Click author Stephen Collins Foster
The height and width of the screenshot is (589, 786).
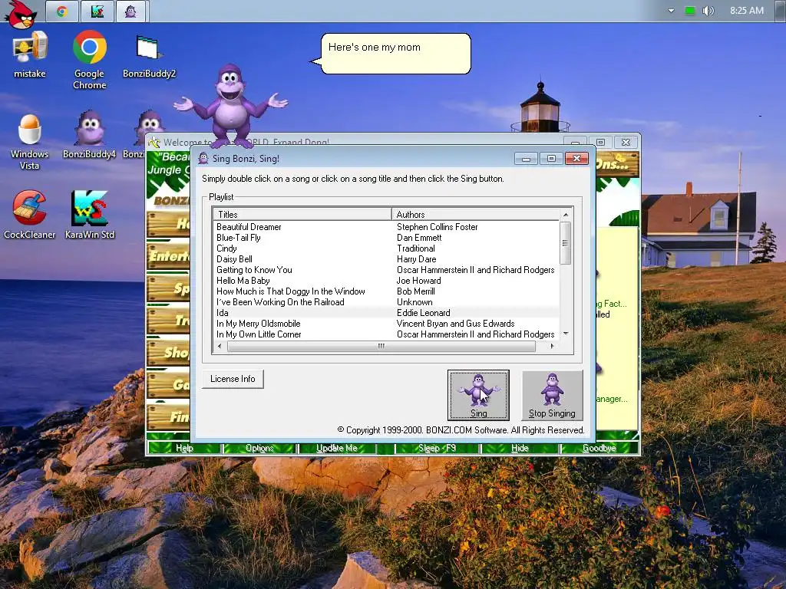[x=437, y=227]
